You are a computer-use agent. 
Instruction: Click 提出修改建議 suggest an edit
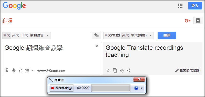[187, 70]
